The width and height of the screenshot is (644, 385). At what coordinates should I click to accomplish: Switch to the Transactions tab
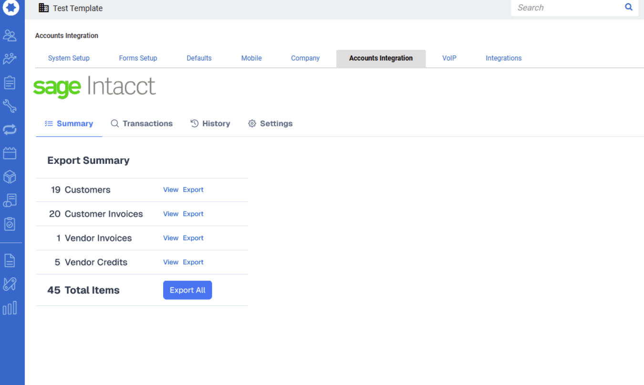[x=142, y=123]
